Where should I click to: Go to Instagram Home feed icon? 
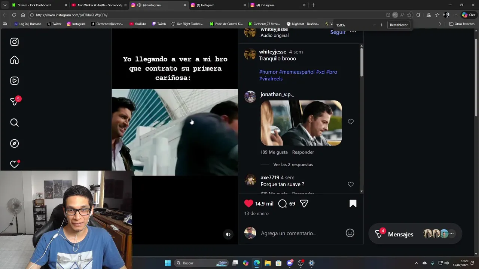coord(14,60)
